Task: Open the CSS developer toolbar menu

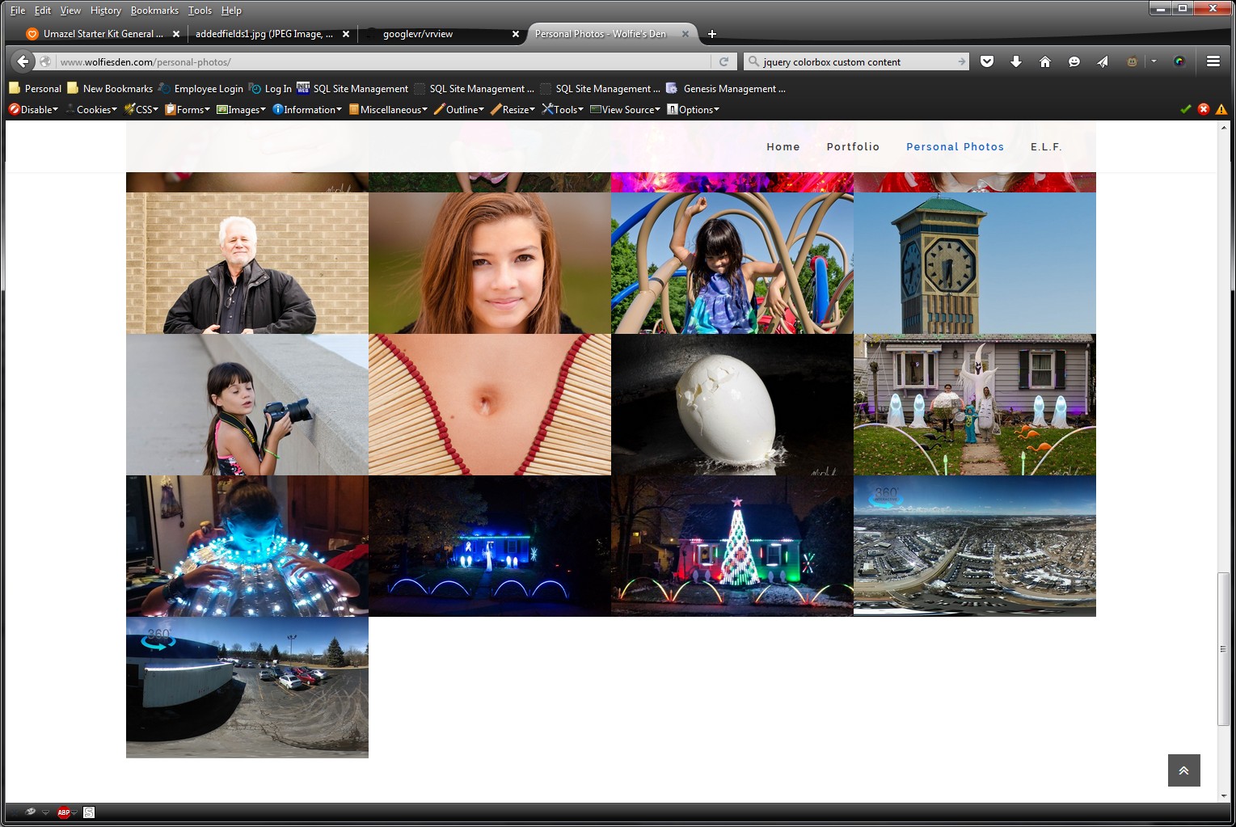Action: coord(141,109)
